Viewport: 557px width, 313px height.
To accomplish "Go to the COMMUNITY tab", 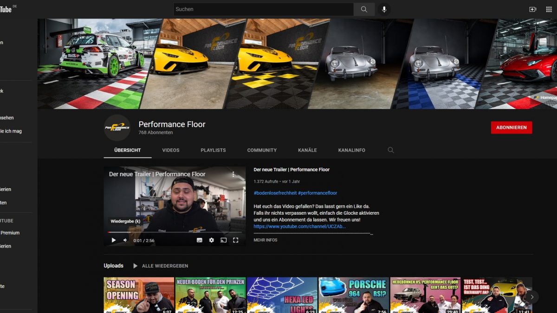I will click(x=262, y=150).
